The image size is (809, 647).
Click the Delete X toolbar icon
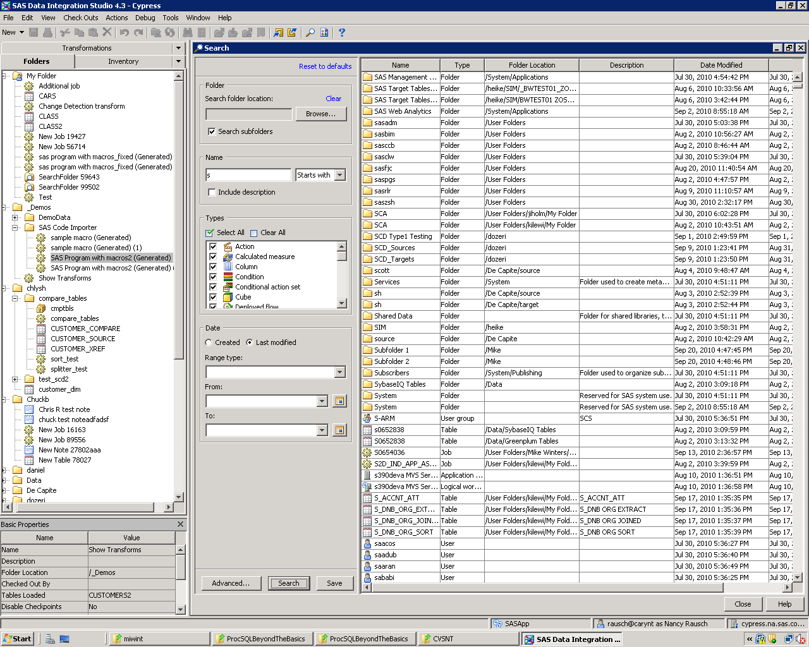[107, 32]
